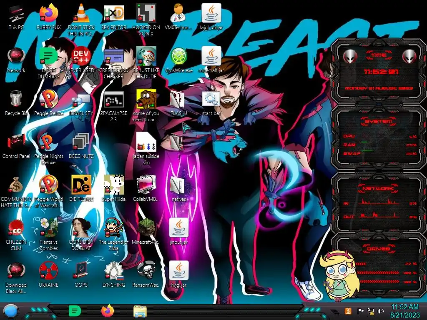Launch Peggle Deluxe
Viewport: 427px width, 320px height.
coord(49,99)
